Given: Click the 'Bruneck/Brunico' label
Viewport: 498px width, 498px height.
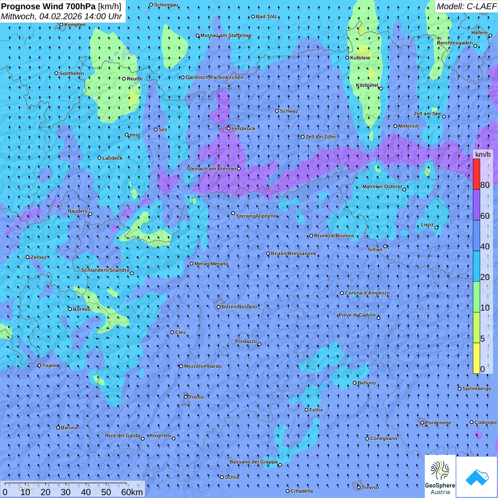Looking at the screenshot, I should [334, 235].
